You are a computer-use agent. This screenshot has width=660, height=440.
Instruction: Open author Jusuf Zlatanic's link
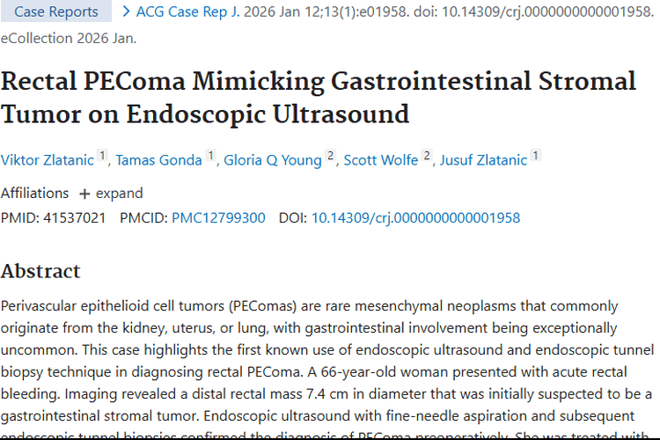pyautogui.click(x=483, y=159)
